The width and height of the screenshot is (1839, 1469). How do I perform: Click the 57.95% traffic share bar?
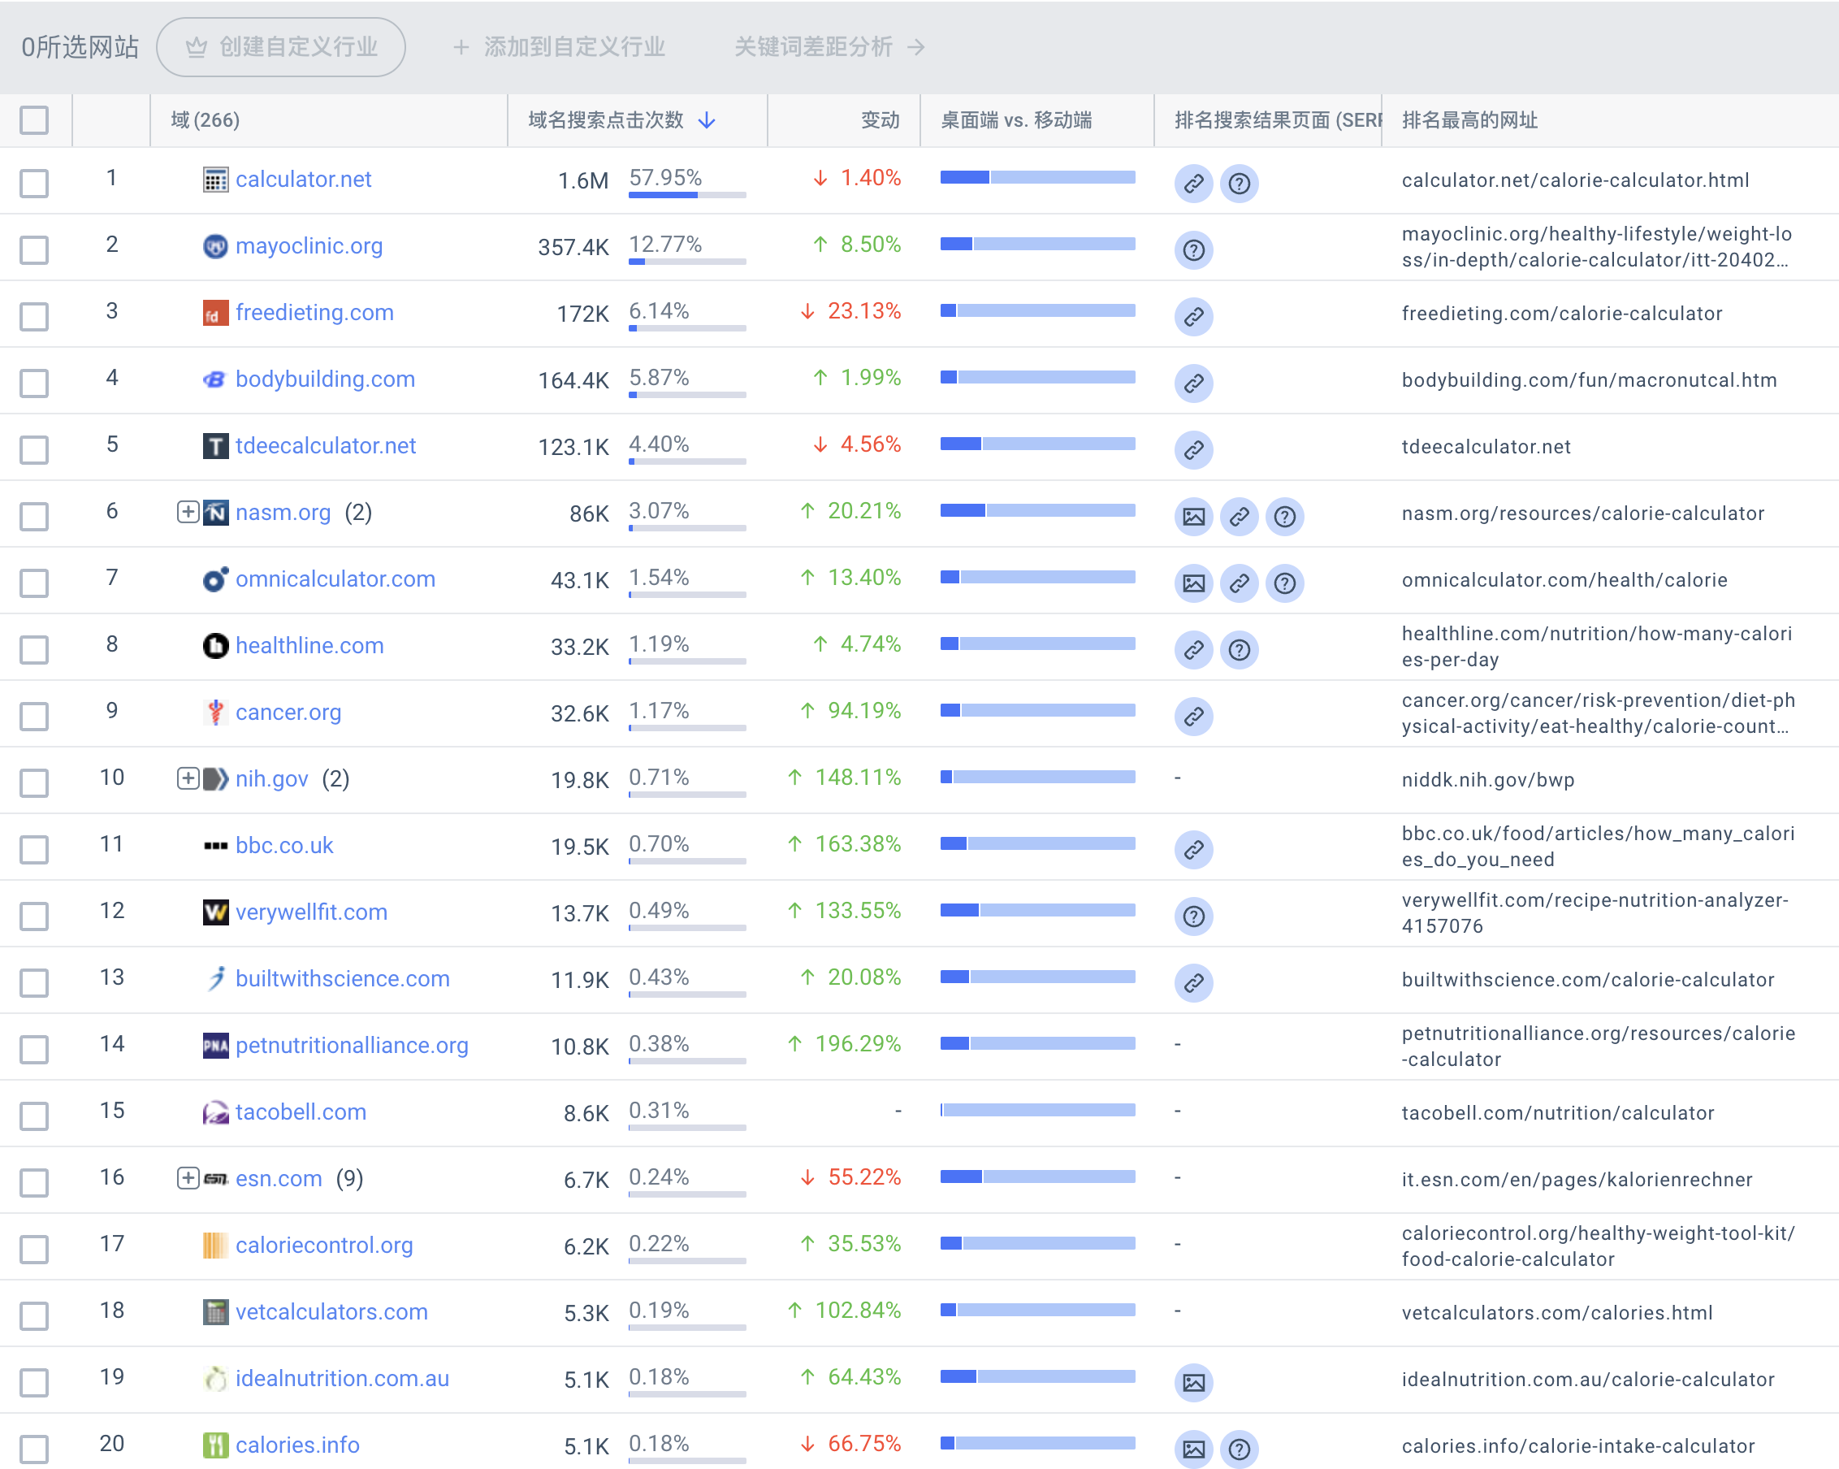click(686, 195)
